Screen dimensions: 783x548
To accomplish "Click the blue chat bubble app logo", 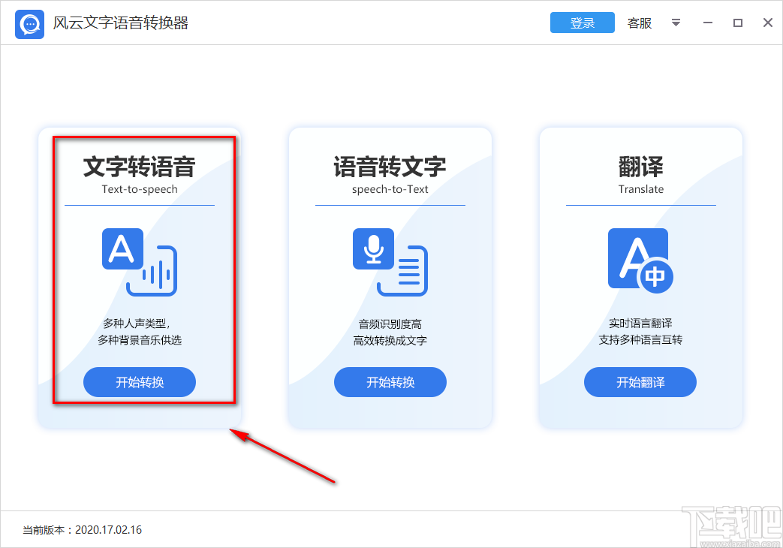I will coord(29,23).
